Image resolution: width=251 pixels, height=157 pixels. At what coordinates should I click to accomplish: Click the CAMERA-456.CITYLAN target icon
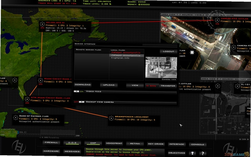pyautogui.click(x=217, y=20)
